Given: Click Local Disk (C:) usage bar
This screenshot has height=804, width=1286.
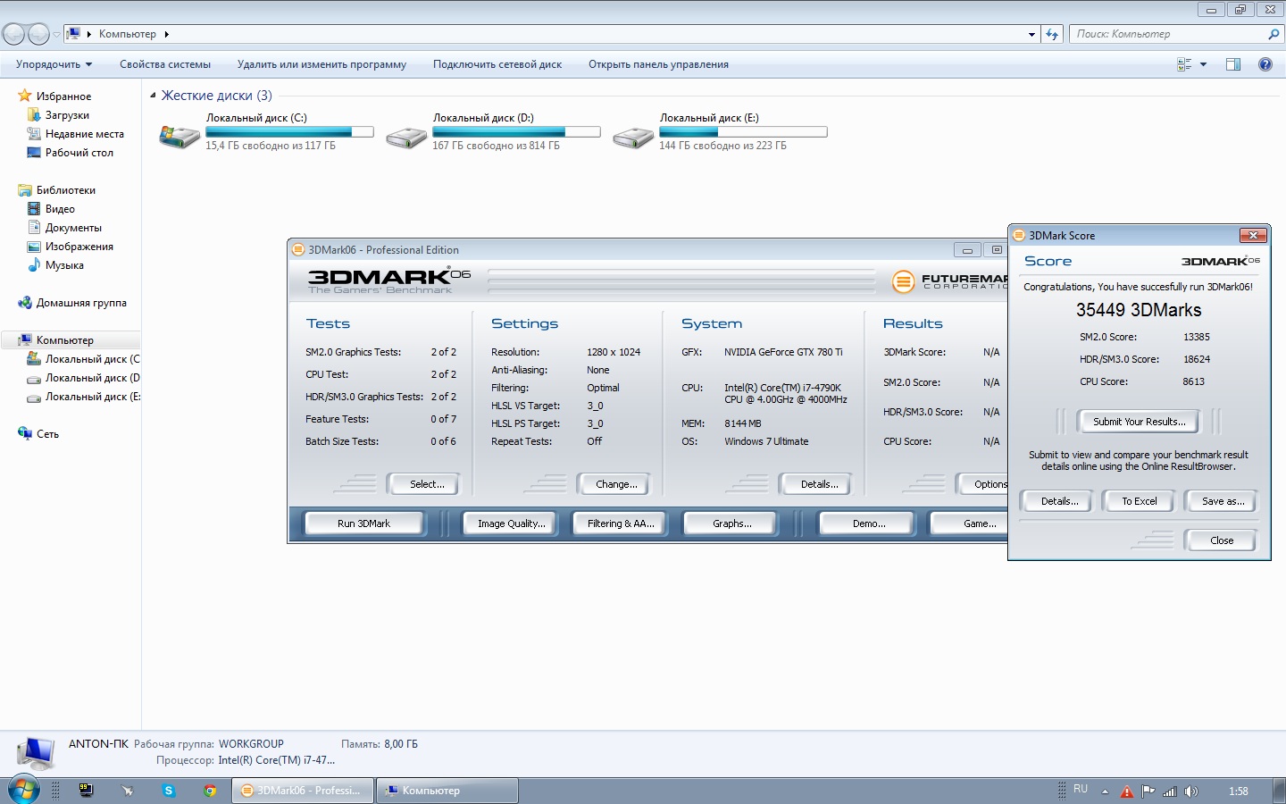Looking at the screenshot, I should pyautogui.click(x=289, y=132).
